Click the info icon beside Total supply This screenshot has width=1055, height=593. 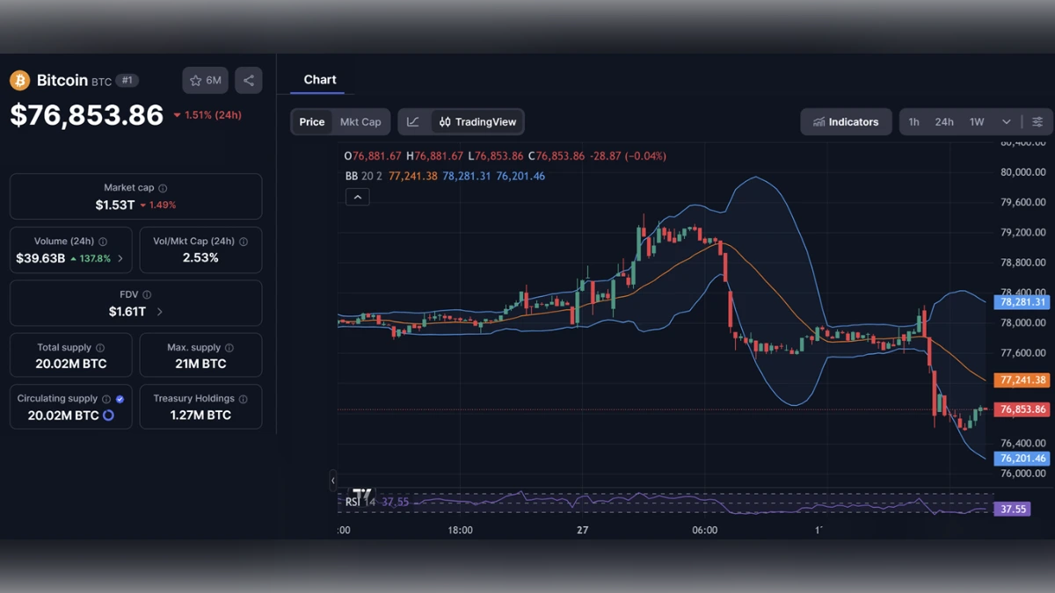point(98,346)
